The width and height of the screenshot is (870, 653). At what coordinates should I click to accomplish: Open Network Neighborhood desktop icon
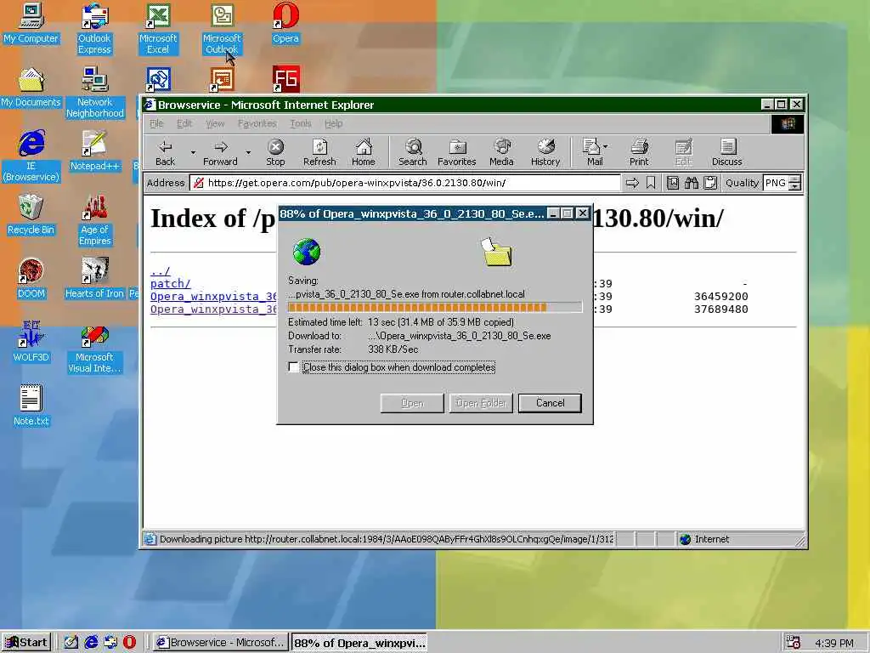[94, 93]
